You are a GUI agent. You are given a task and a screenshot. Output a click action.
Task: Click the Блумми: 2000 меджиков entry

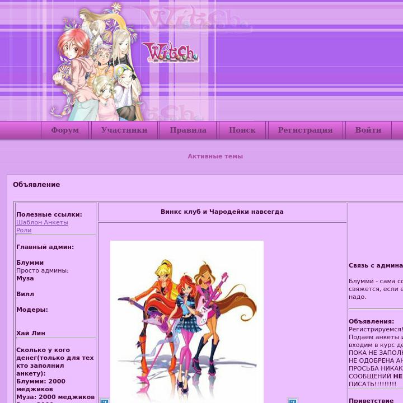(x=41, y=385)
